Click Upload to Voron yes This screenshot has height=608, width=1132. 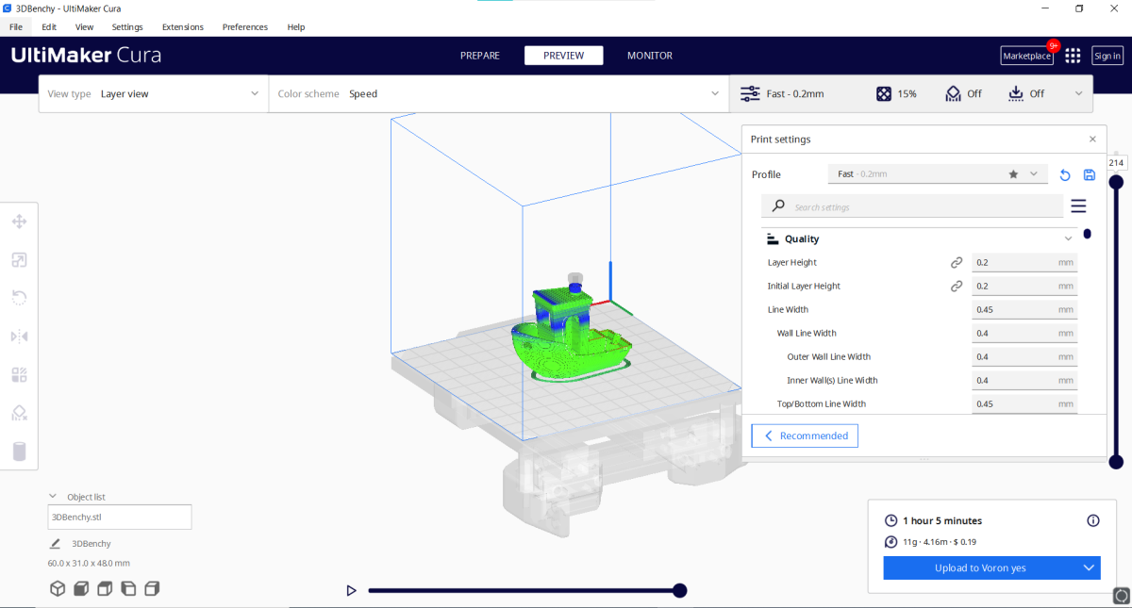(980, 567)
